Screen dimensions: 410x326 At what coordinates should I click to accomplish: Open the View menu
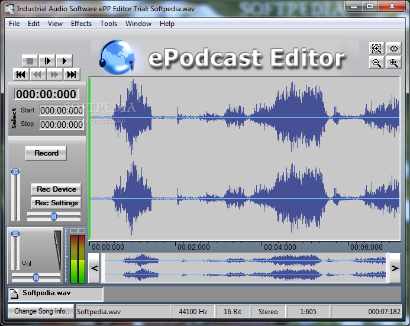click(x=55, y=24)
